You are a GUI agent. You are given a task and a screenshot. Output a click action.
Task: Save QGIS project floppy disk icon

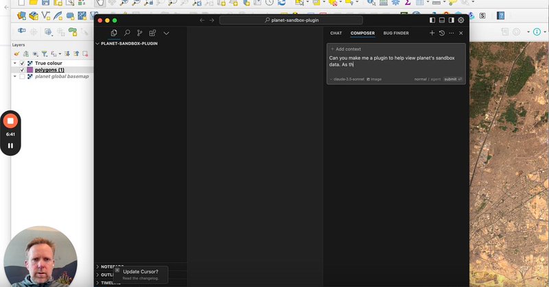[x=45, y=3]
